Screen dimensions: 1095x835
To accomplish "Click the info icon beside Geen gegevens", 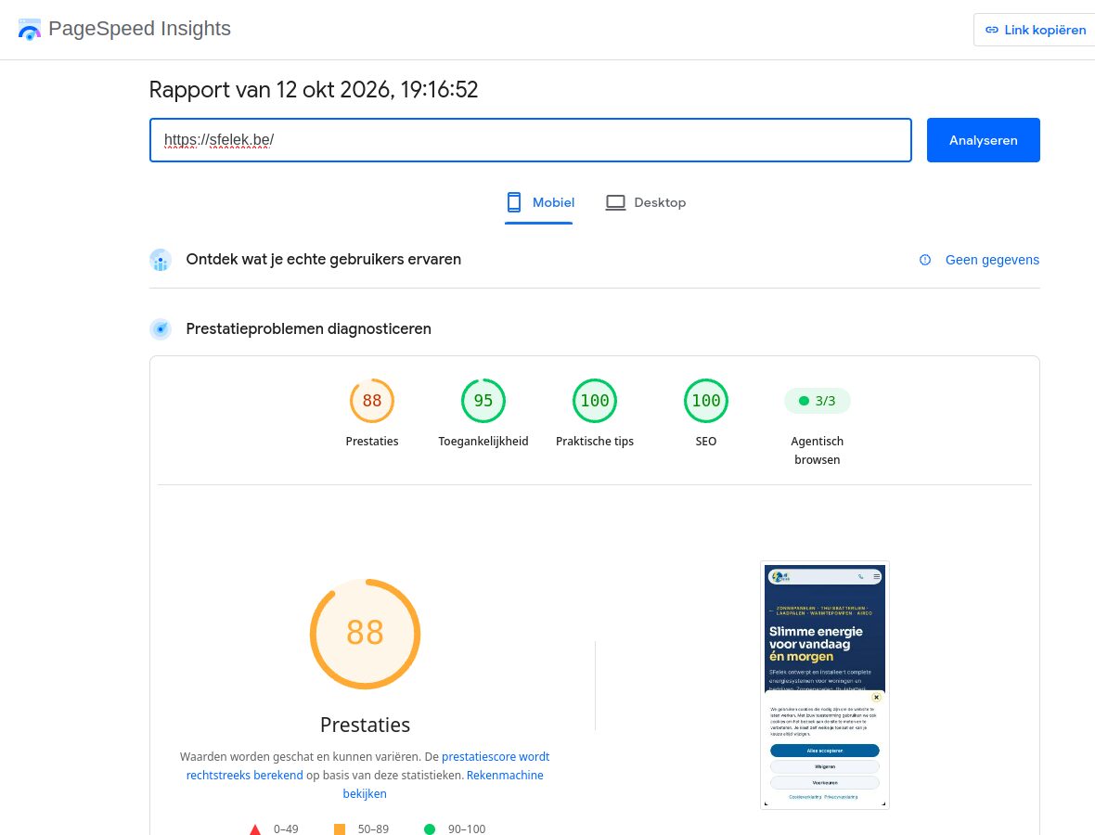I will (x=924, y=260).
